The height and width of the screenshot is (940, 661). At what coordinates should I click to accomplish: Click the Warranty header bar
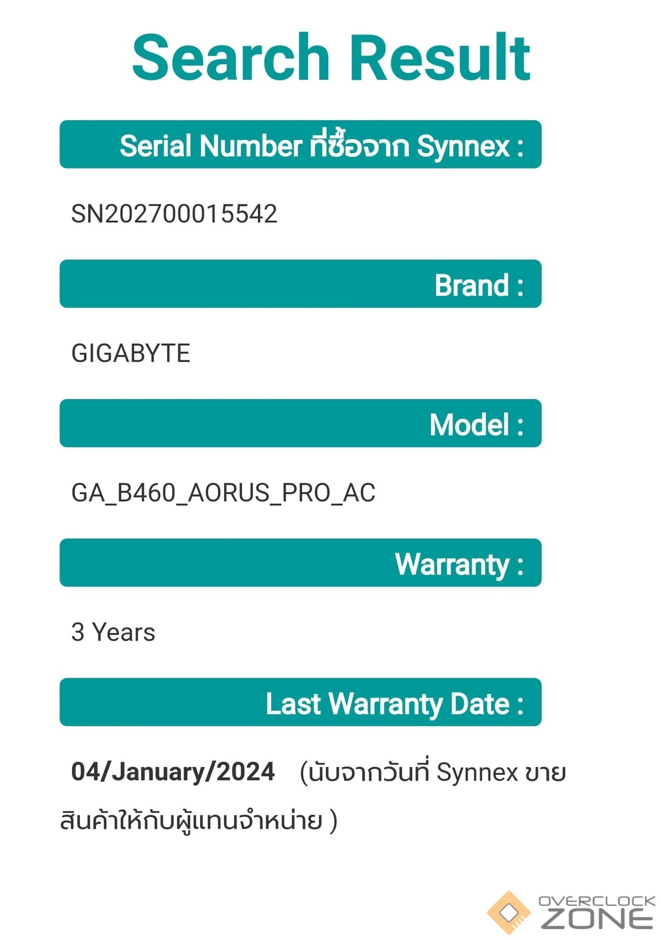(x=300, y=563)
